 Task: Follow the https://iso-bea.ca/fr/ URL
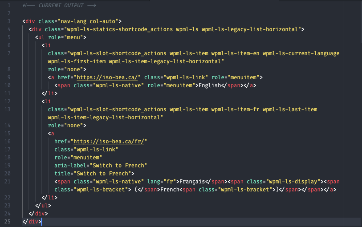pos(110,142)
